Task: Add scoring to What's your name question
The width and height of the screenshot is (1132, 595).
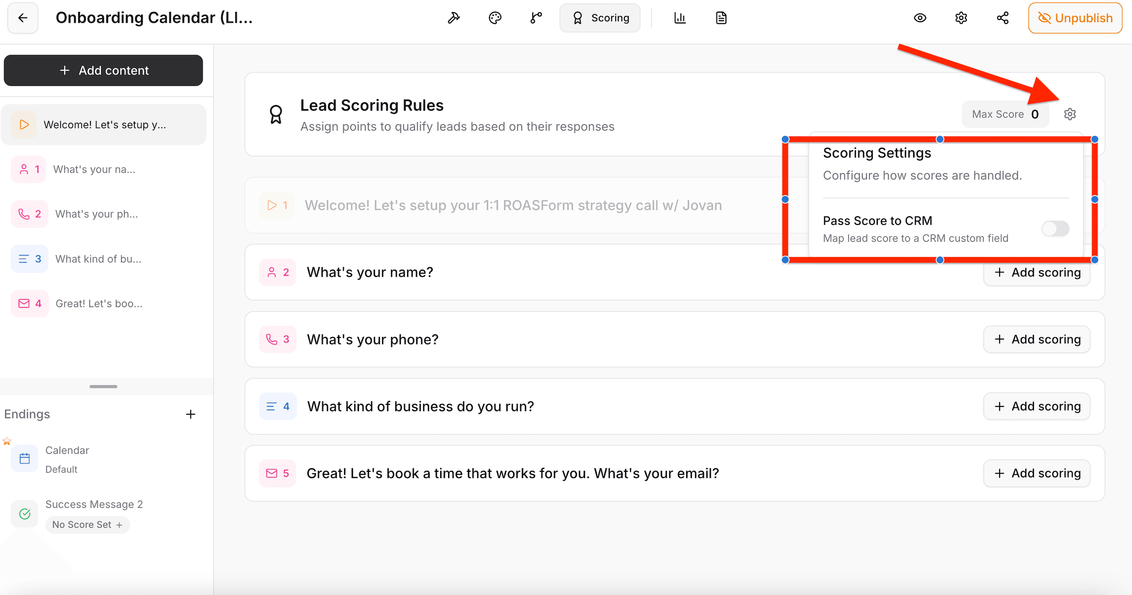Action: (1036, 272)
